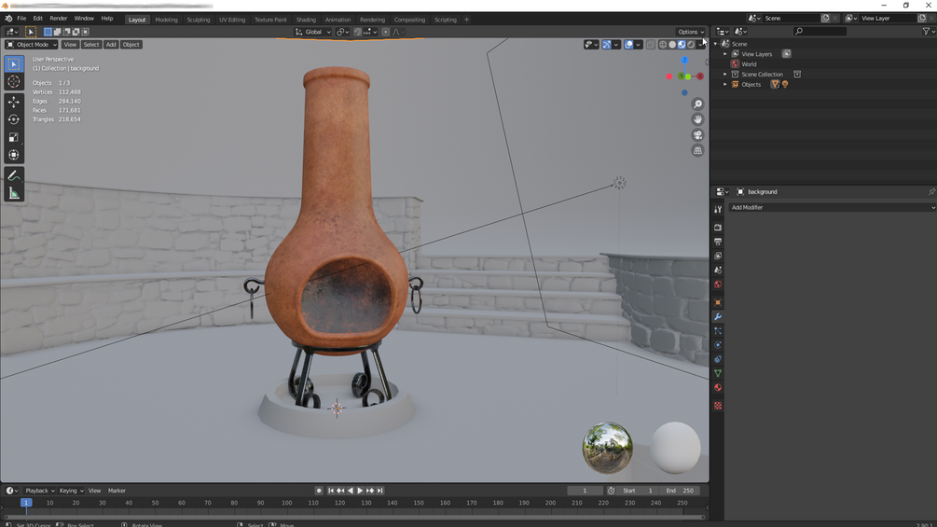Open the Render menu
Screen dimensions: 937x527
(x=59, y=19)
